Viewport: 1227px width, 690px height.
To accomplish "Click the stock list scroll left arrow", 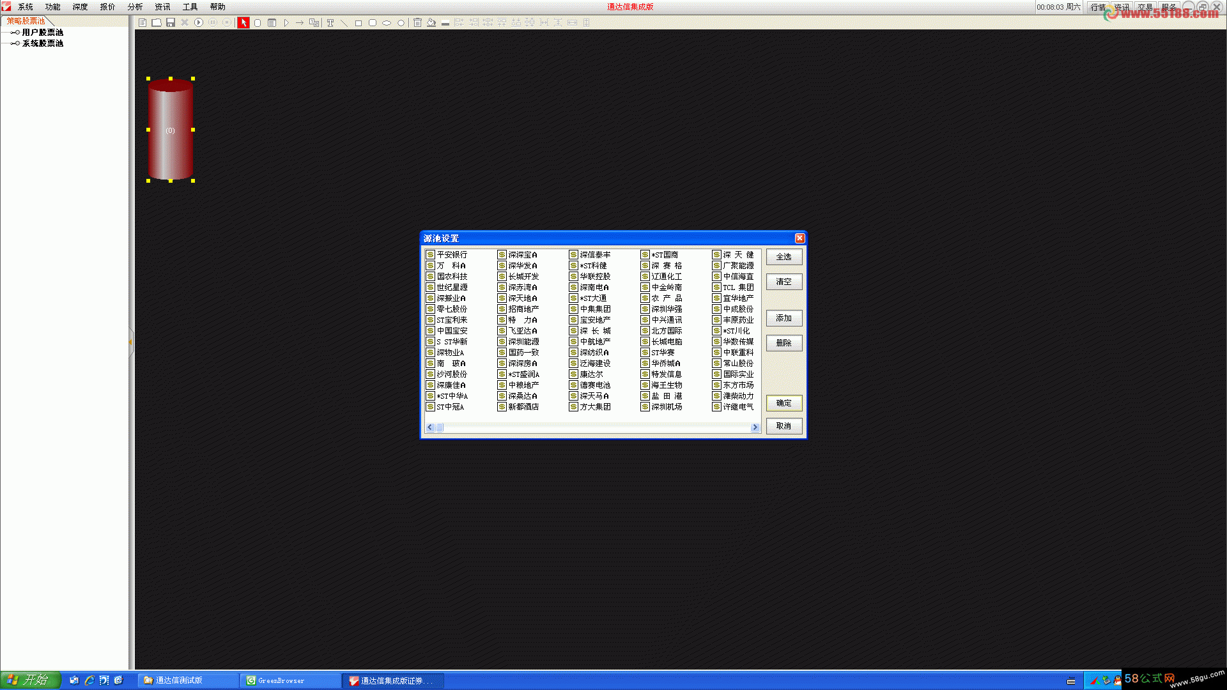I will tap(430, 427).
